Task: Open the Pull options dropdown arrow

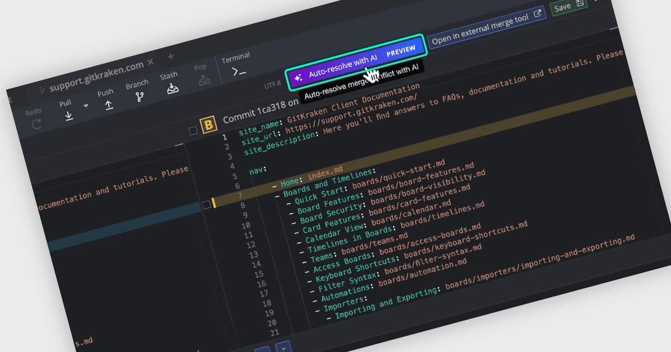Action: (x=86, y=106)
